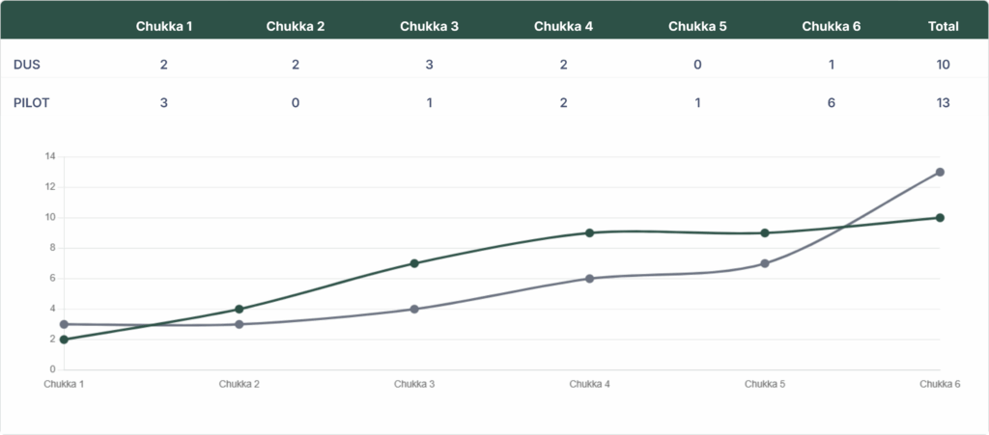Click the Chukka 1 column header
Viewport: 989px width, 435px height.
(164, 26)
